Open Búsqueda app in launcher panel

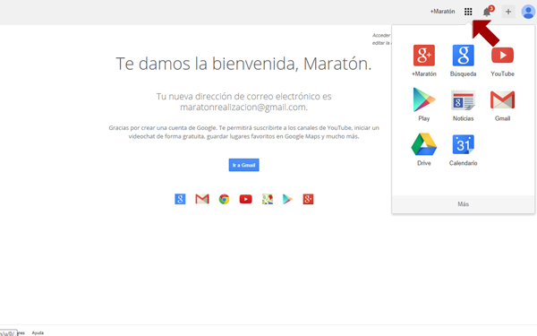[463, 60]
